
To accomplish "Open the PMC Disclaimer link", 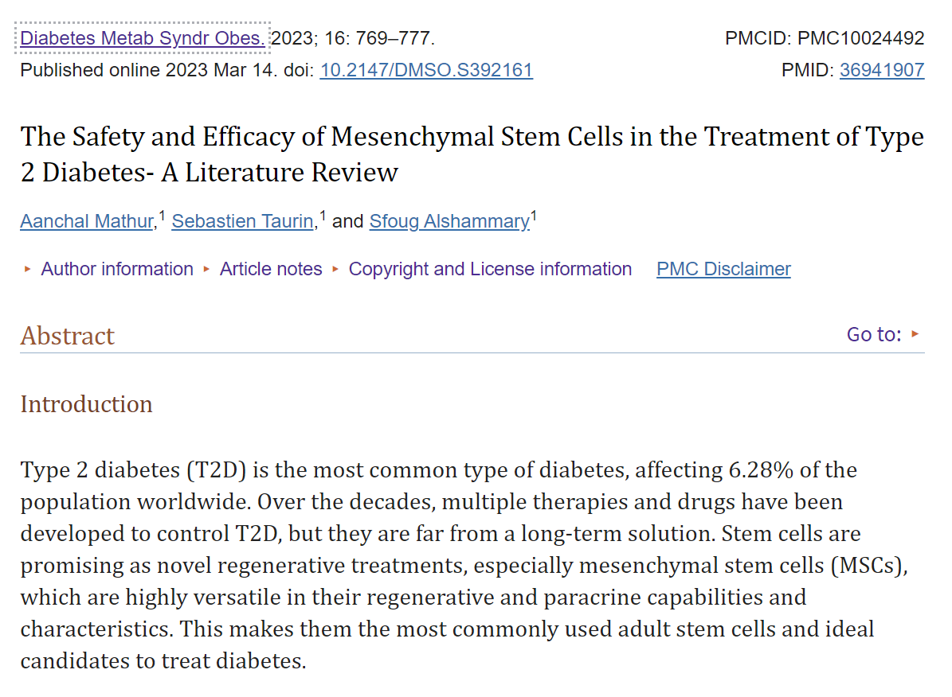I will tap(723, 269).
